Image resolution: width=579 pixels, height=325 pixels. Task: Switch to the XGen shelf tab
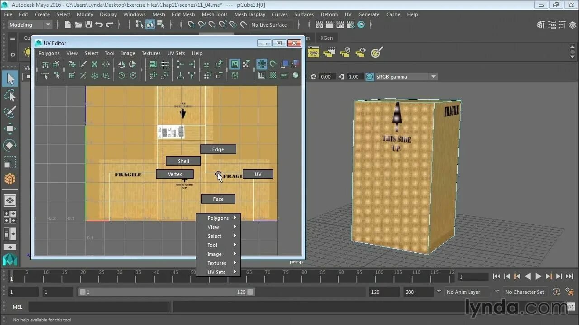point(327,38)
